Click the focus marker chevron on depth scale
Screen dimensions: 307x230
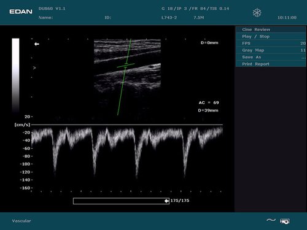34,67
